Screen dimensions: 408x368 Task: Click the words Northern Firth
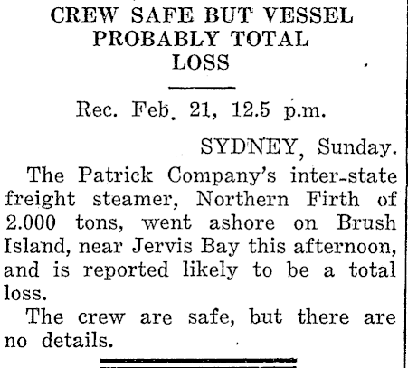(x=278, y=199)
